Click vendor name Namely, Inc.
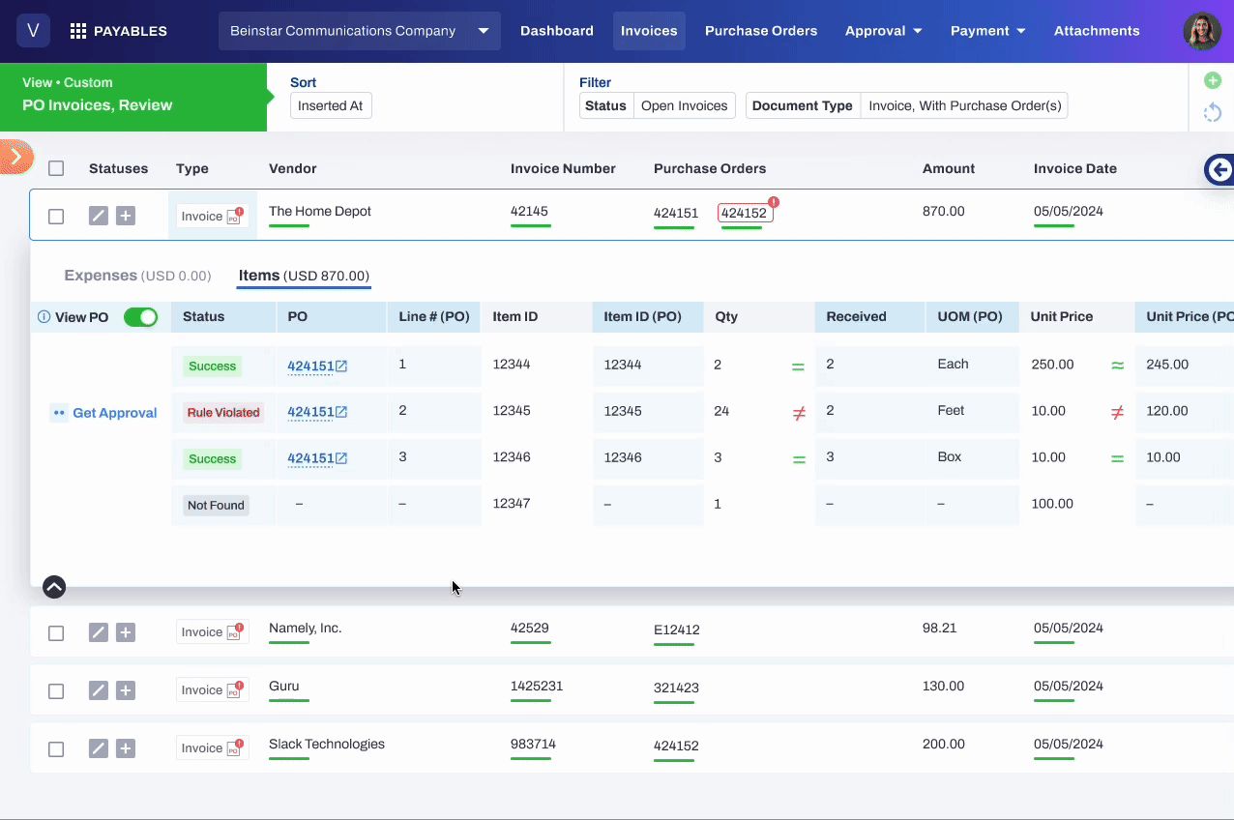1234x820 pixels. (x=306, y=628)
